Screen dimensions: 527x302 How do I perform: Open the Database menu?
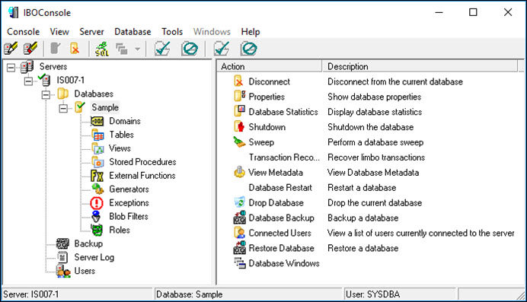tap(133, 31)
